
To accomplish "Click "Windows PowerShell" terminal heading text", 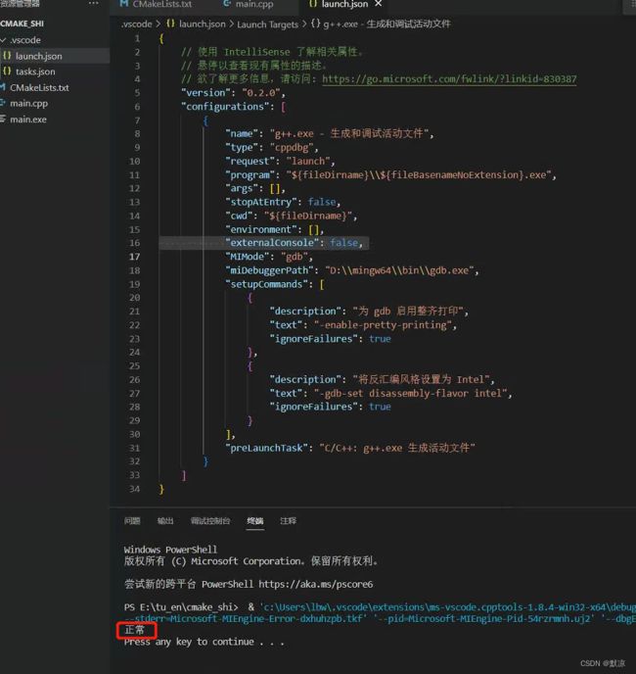I will pyautogui.click(x=170, y=550).
